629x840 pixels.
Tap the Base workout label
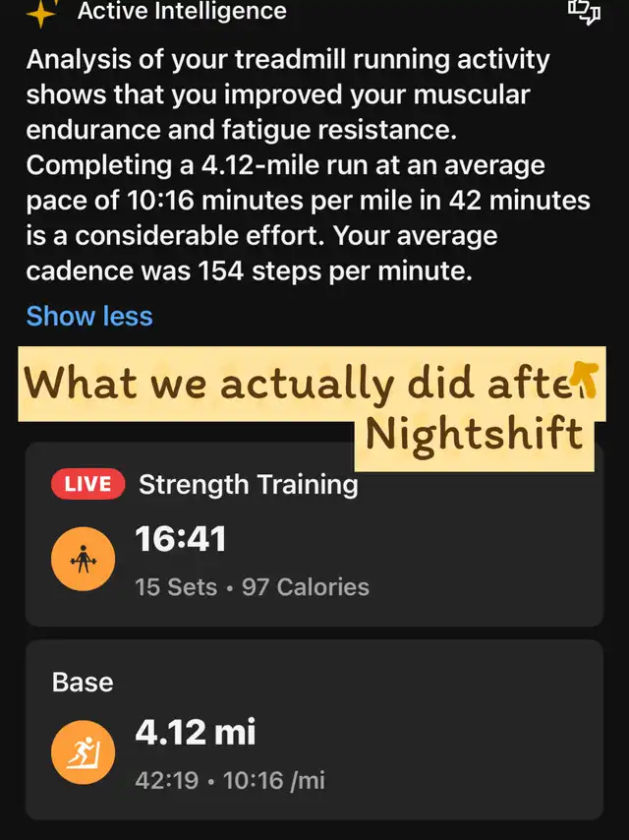pyautogui.click(x=83, y=682)
